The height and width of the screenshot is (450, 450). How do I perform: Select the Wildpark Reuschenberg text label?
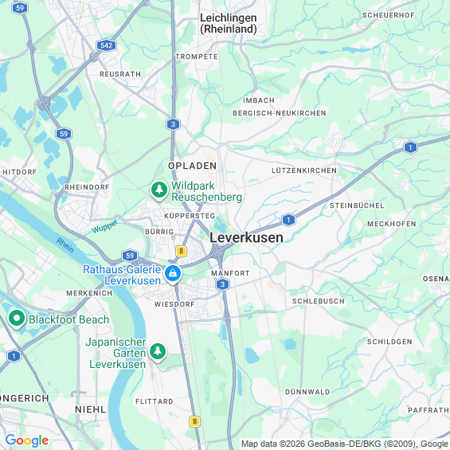206,191
